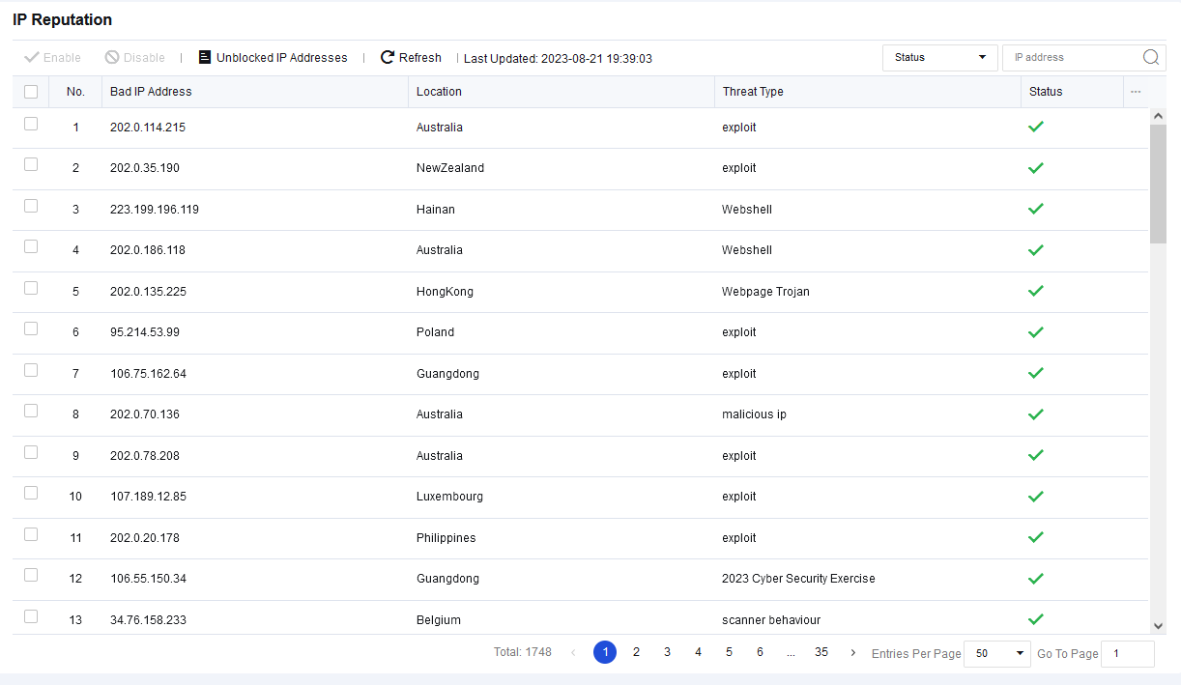Select row checkbox for 202.0.70.136
Screen dimensions: 1181x685
[x=31, y=411]
